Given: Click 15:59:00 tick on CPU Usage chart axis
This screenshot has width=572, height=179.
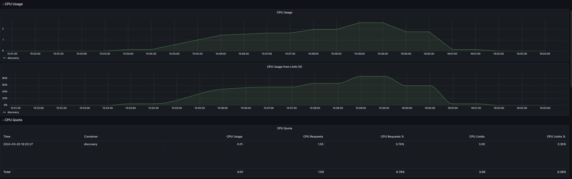Looking at the screenshot, I should click(359, 54).
